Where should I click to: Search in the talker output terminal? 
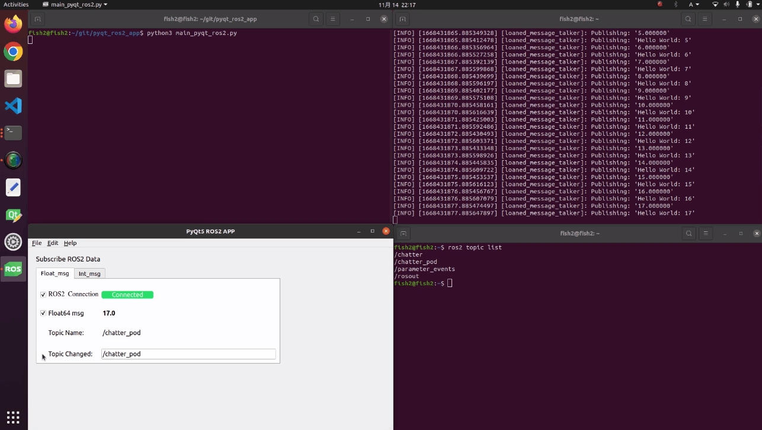pyautogui.click(x=689, y=19)
